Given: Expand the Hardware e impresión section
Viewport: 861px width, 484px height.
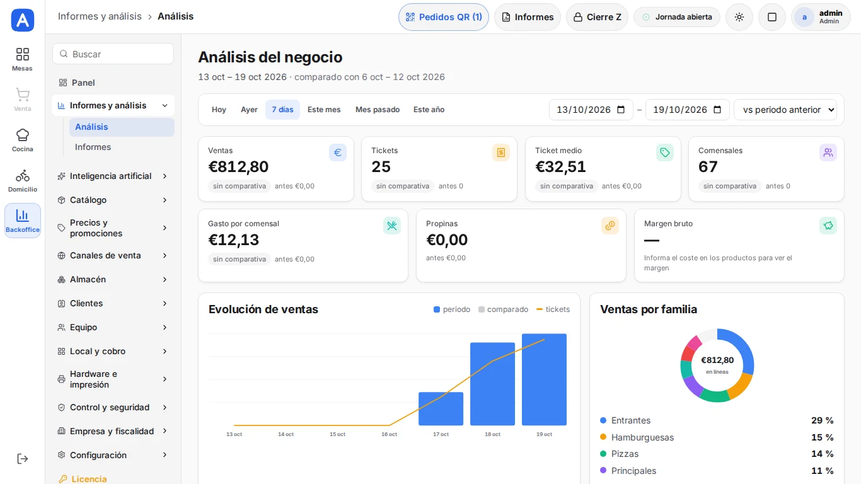Looking at the screenshot, I should click(113, 379).
